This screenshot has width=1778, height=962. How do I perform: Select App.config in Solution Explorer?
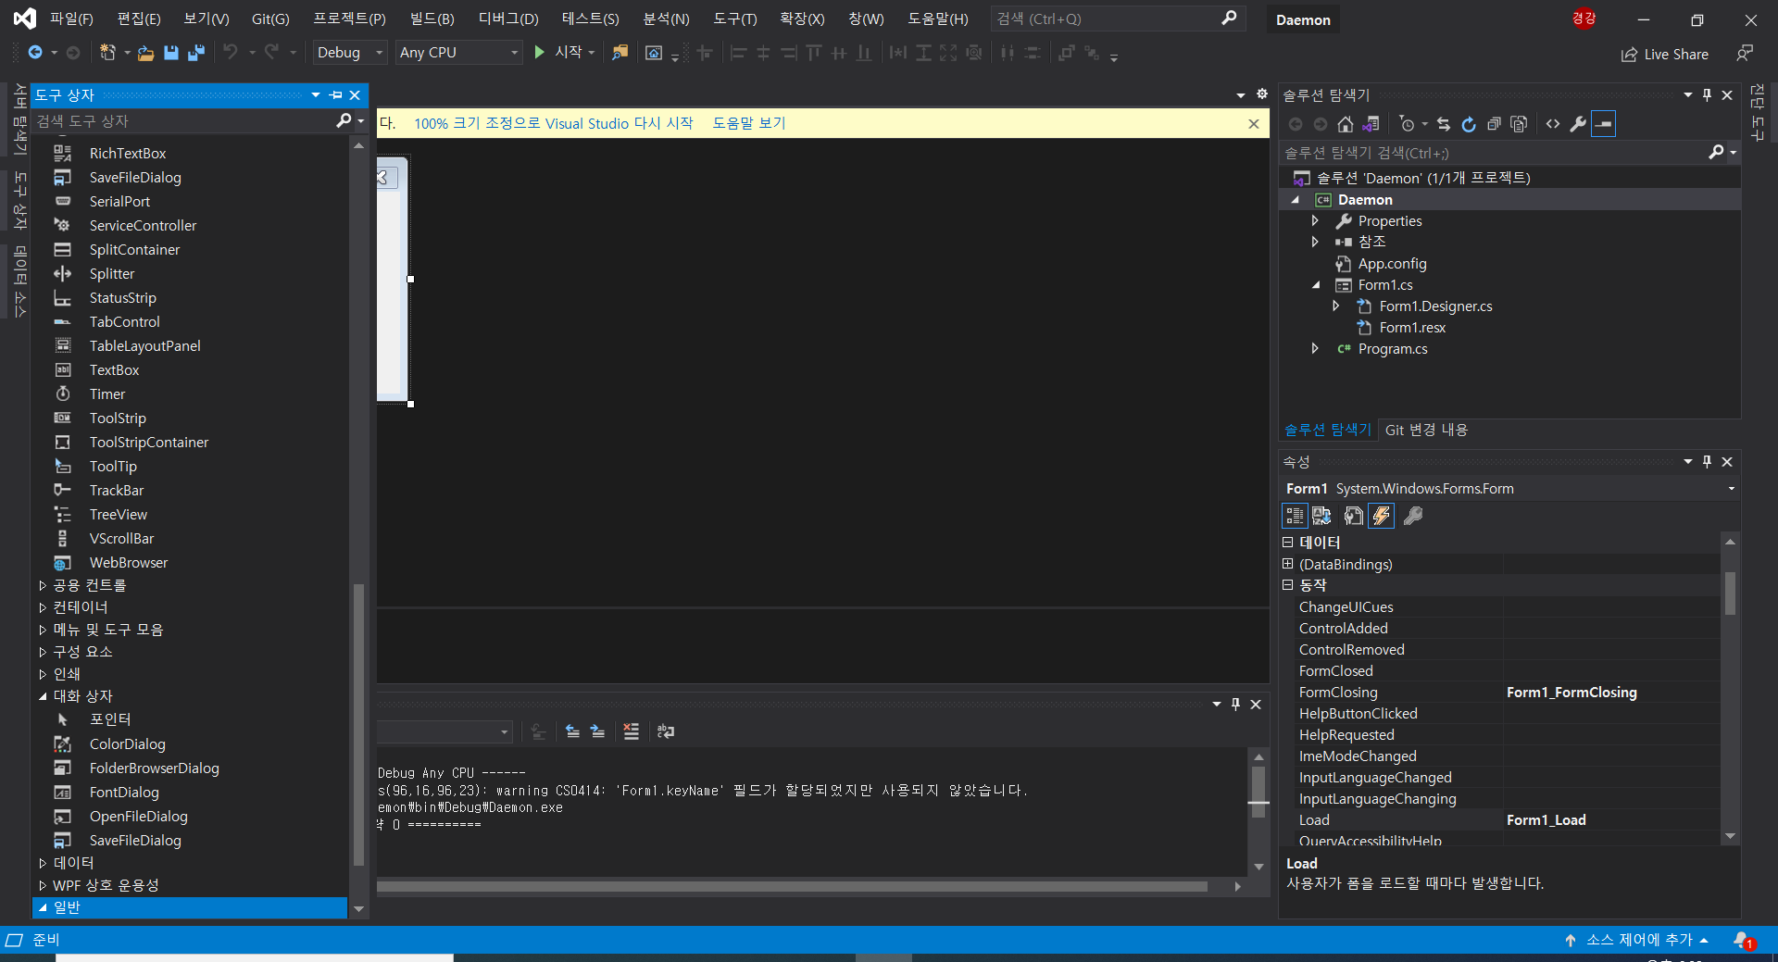point(1392,264)
